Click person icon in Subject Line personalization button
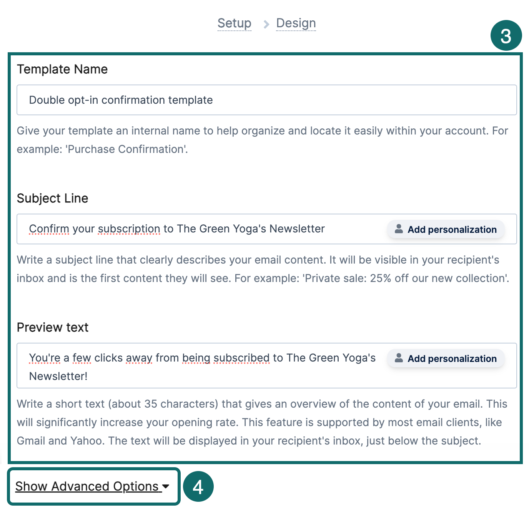Image resolution: width=529 pixels, height=511 pixels. [x=399, y=229]
